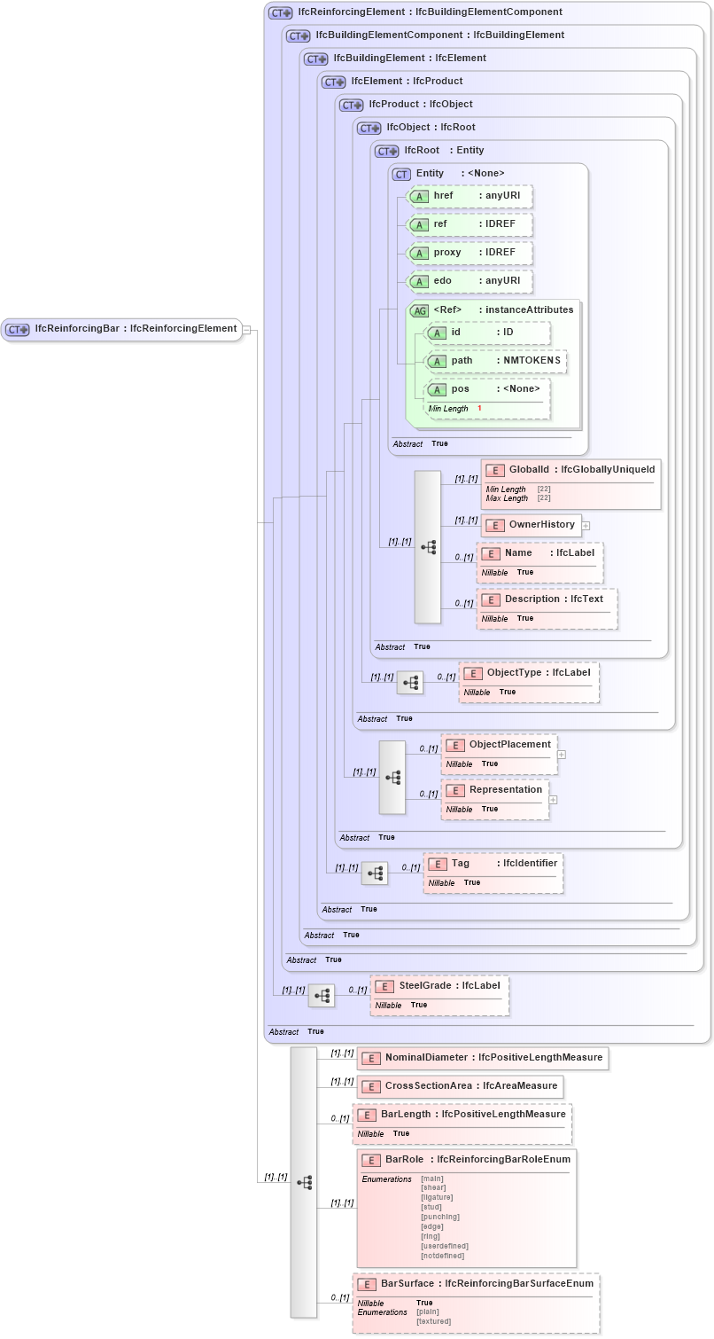Click the NominalDiameter element icon
Screen dimensions: 714x1339
370,1058
